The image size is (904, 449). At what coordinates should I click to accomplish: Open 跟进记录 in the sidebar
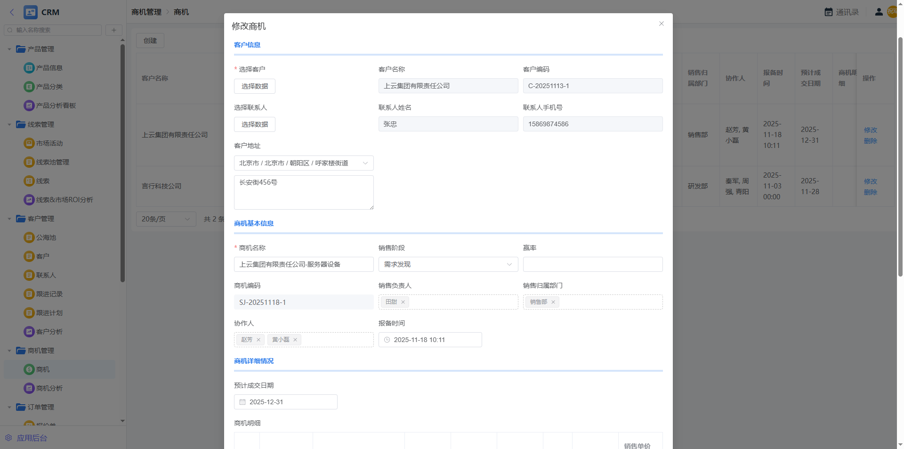click(x=49, y=294)
